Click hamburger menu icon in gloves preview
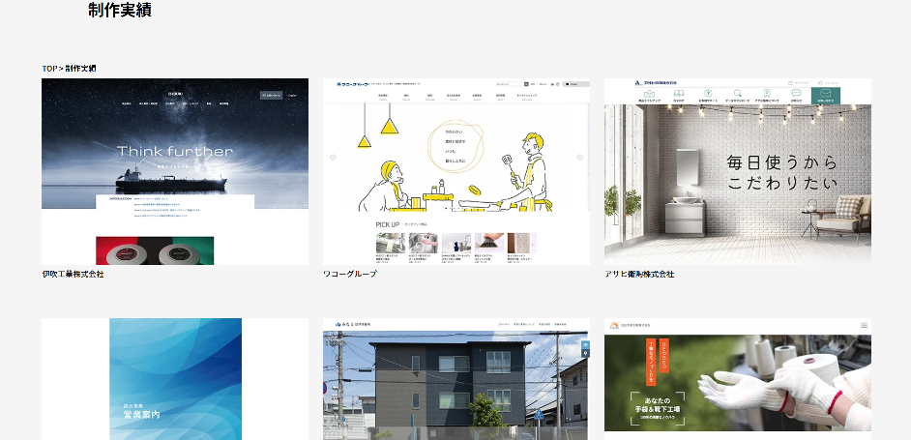 tap(864, 325)
